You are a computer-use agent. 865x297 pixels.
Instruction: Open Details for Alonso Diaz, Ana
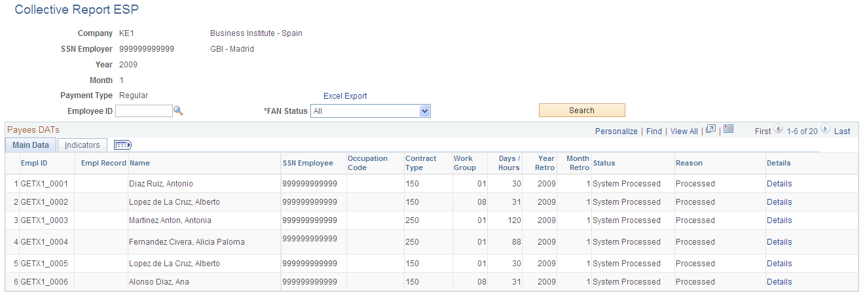click(x=779, y=282)
